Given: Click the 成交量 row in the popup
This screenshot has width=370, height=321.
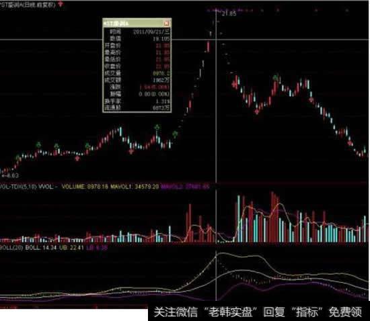Looking at the screenshot, I should pyautogui.click(x=137, y=73).
